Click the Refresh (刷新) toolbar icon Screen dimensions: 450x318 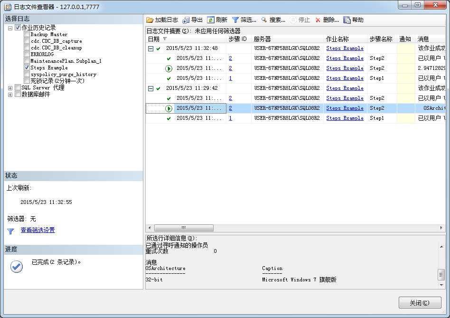(211, 20)
